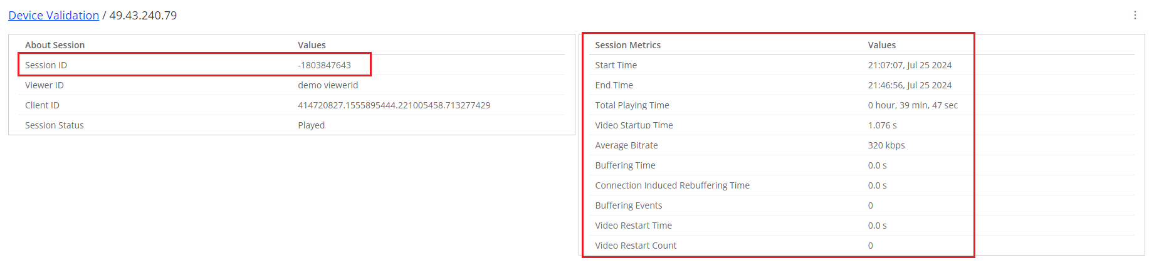Open the three-dot options menu

pyautogui.click(x=1135, y=15)
